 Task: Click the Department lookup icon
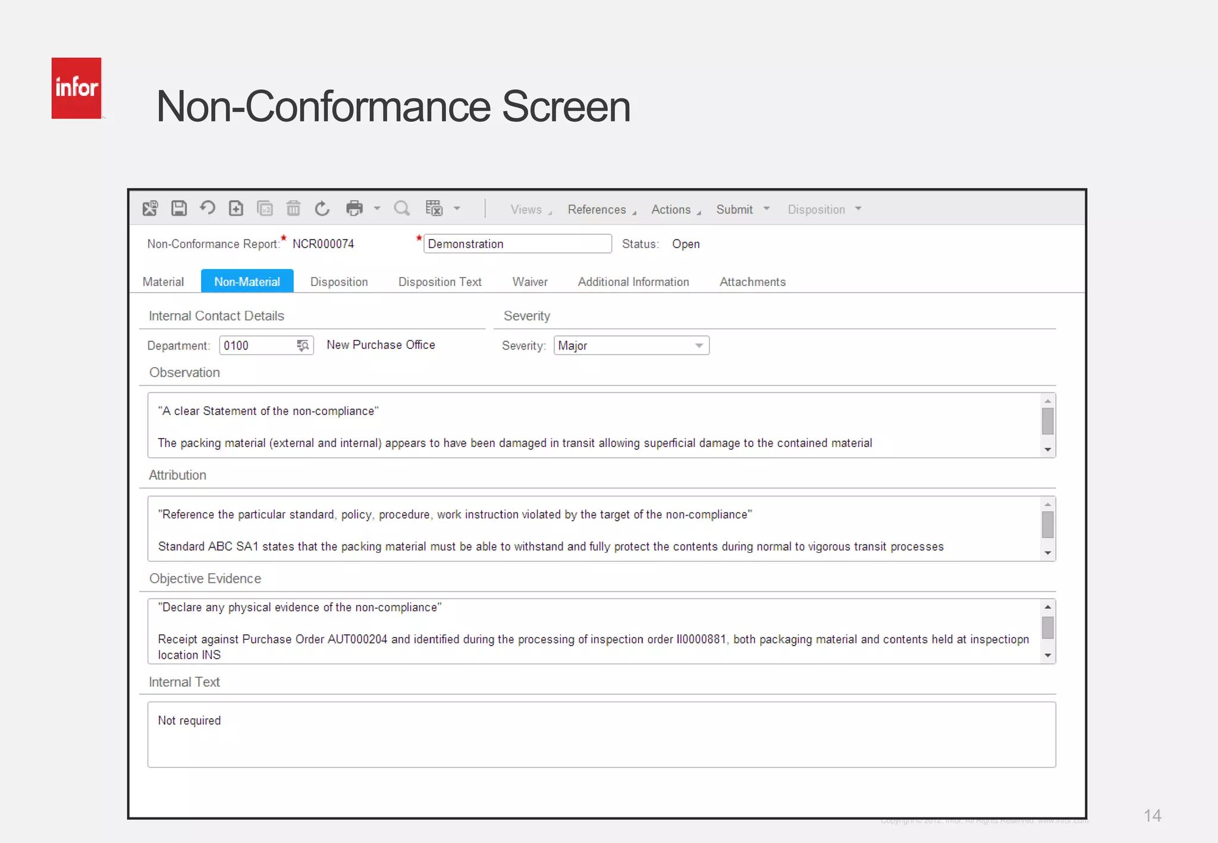coord(303,345)
